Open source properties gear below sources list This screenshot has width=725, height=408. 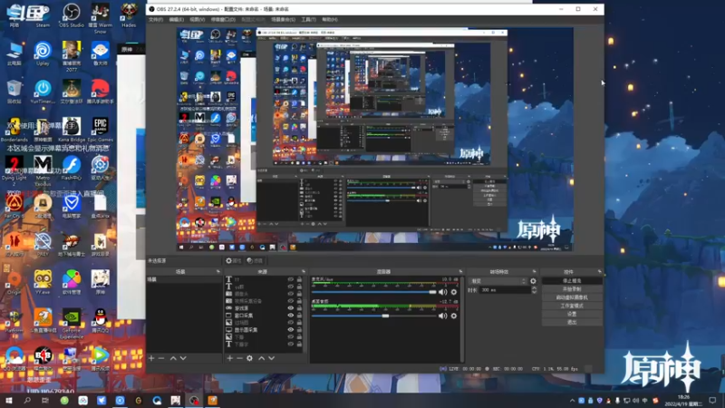pos(250,358)
